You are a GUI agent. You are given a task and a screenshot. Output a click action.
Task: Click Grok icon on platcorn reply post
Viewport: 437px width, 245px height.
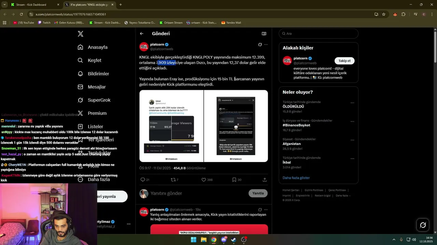point(260,210)
